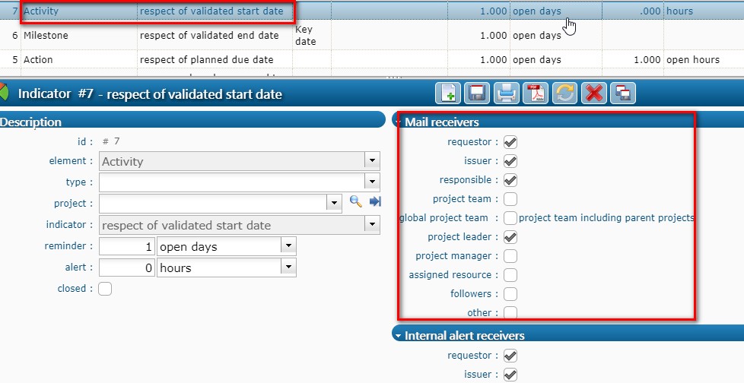Open the alert unit dropdown (hours)
Viewport: 744px width, 383px height.
point(288,267)
